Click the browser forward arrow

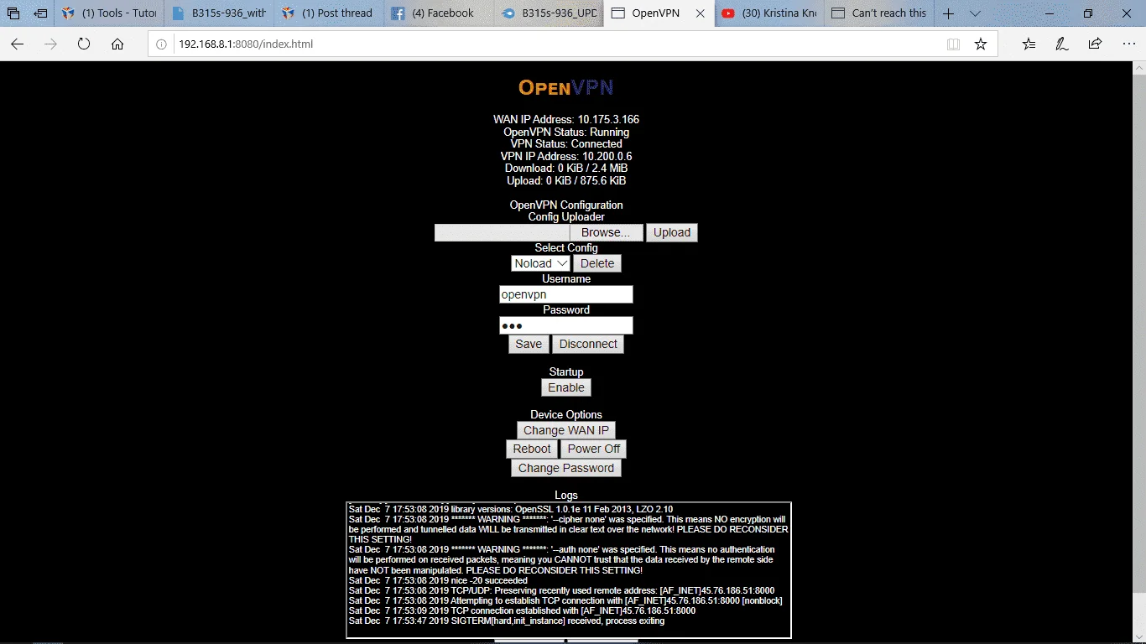point(50,44)
